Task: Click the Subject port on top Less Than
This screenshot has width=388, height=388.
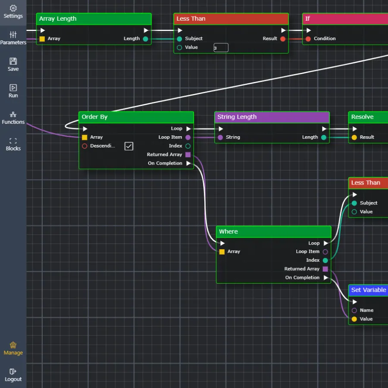Action: click(179, 39)
